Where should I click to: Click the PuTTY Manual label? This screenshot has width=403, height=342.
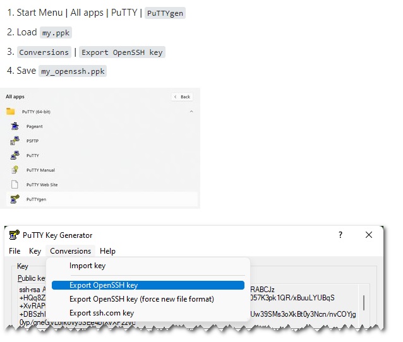pos(40,170)
